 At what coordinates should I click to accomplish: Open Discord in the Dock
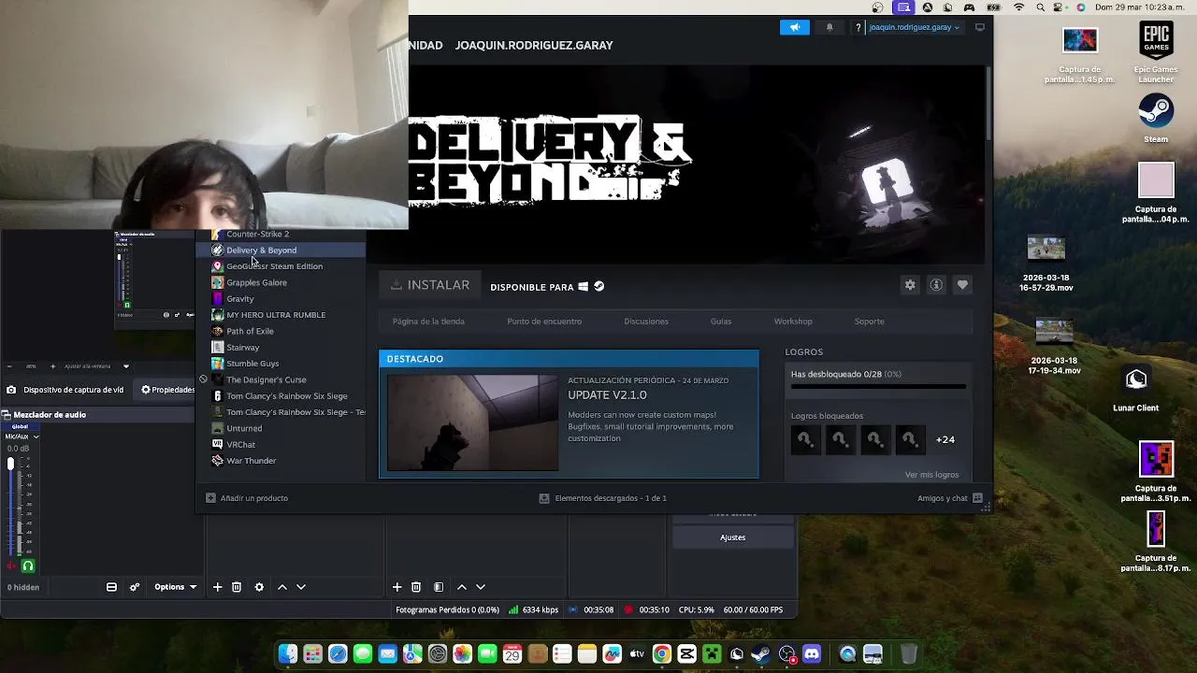(x=812, y=654)
